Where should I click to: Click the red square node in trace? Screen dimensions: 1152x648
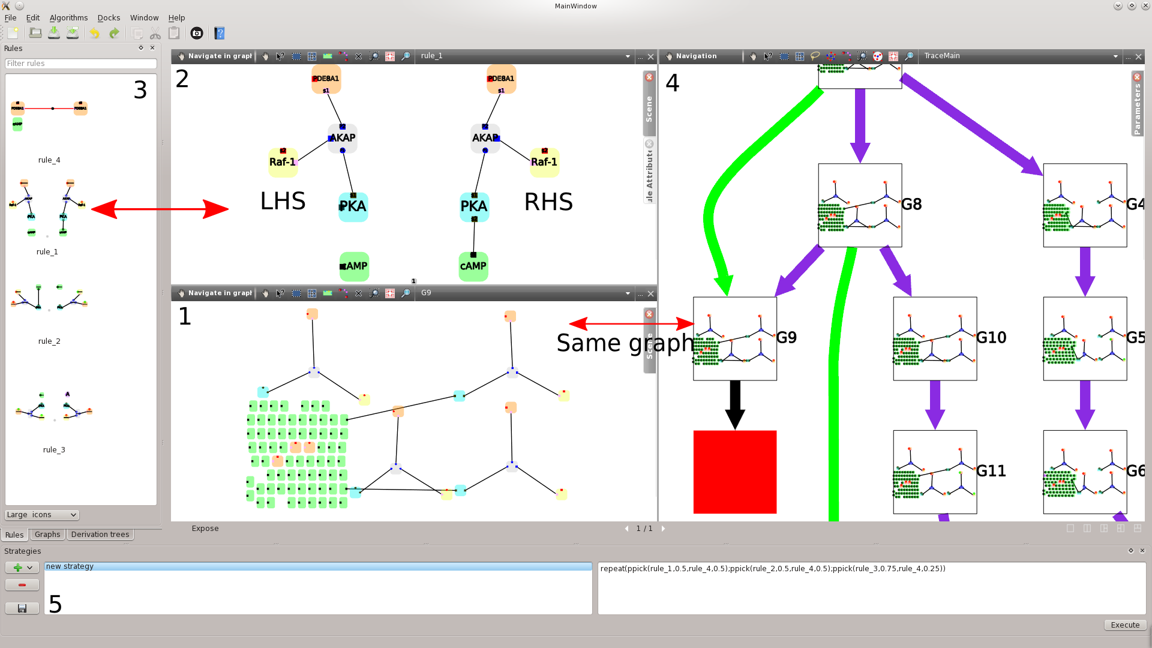(734, 472)
